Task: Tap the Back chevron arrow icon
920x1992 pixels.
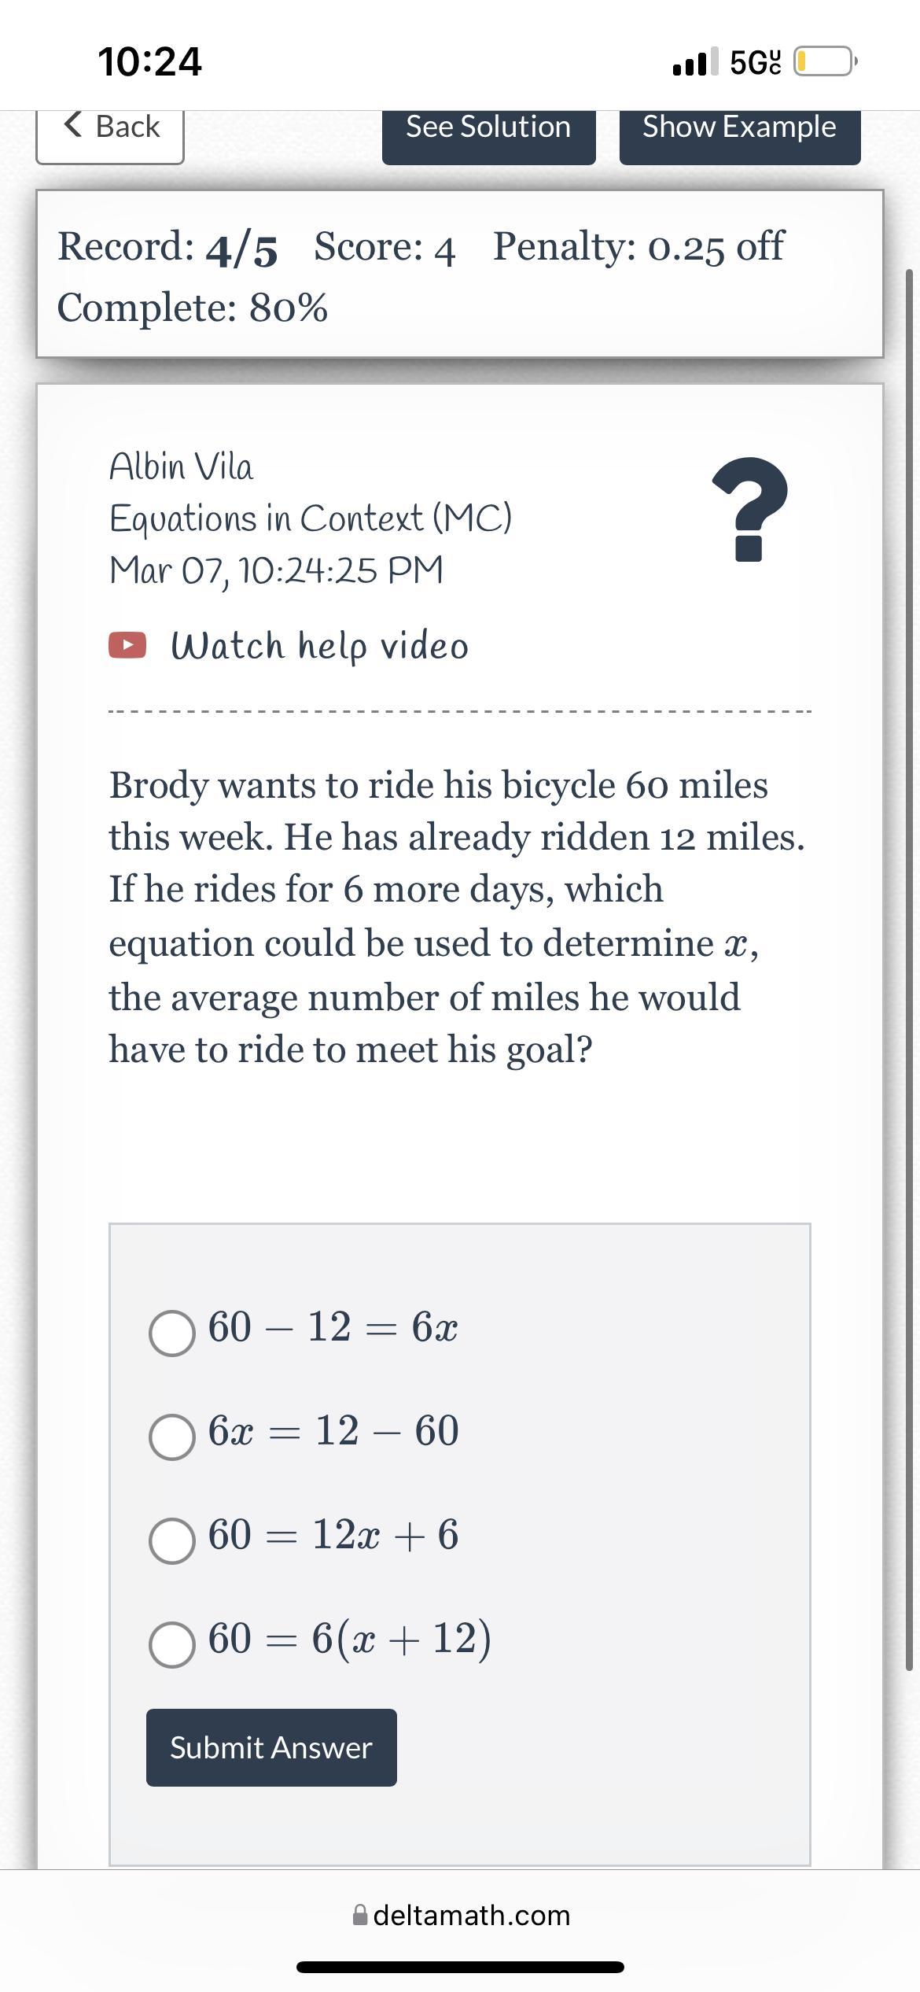Action: tap(73, 124)
